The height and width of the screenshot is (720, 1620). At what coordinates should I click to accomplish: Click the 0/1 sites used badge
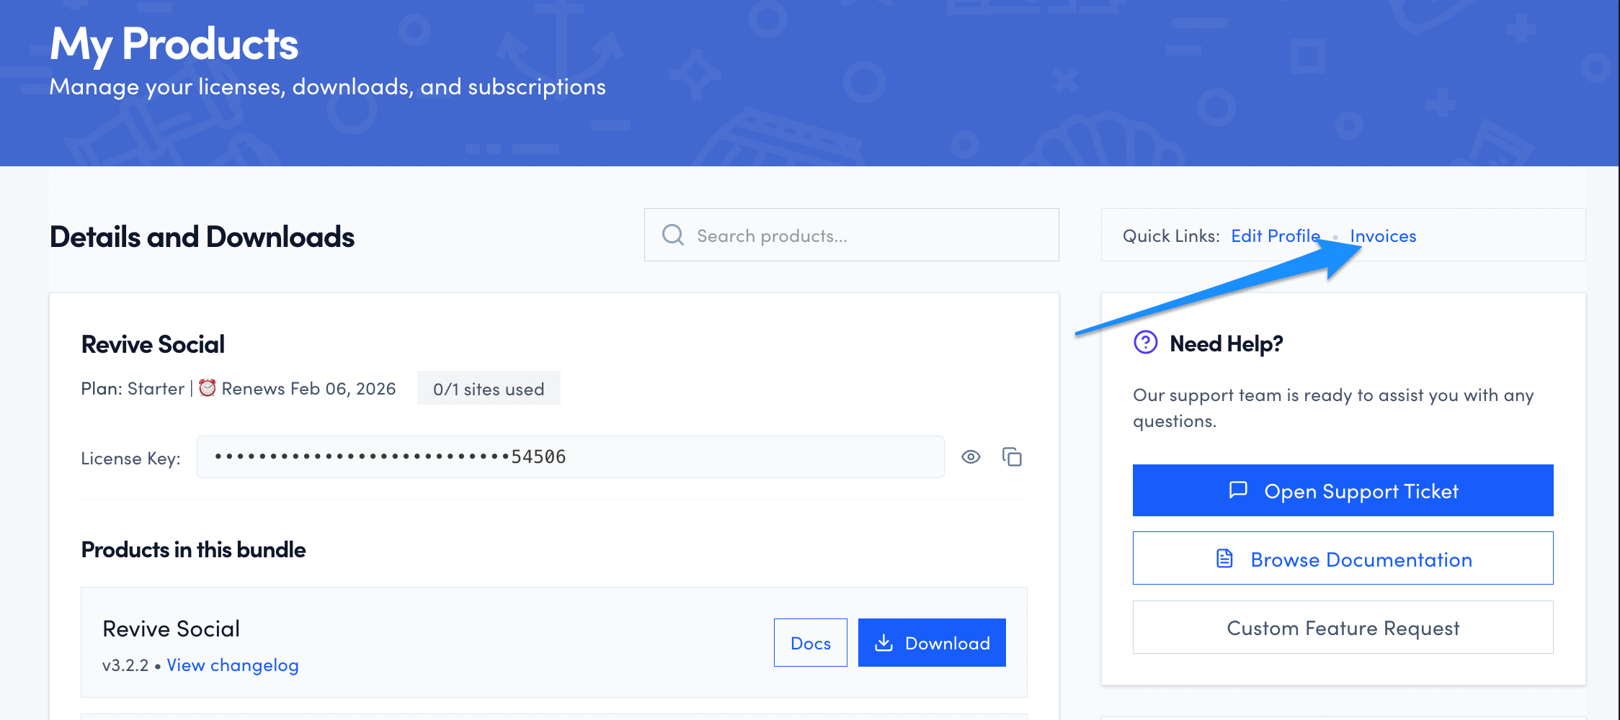(489, 389)
